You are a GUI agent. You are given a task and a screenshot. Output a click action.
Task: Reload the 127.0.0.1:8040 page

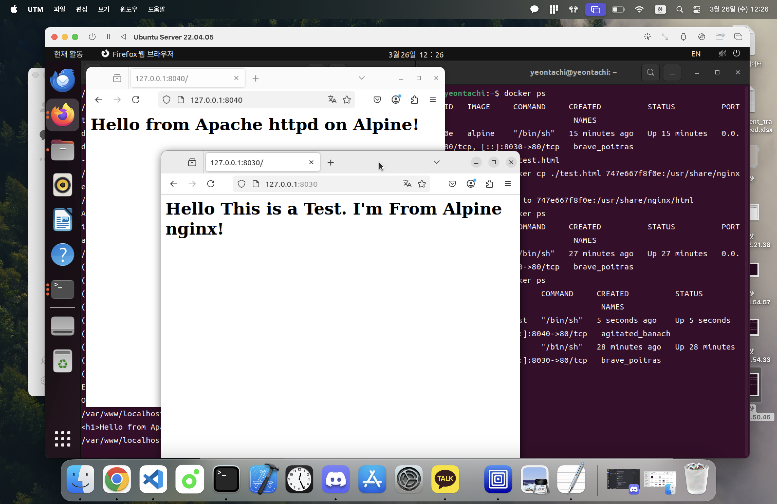coord(136,100)
